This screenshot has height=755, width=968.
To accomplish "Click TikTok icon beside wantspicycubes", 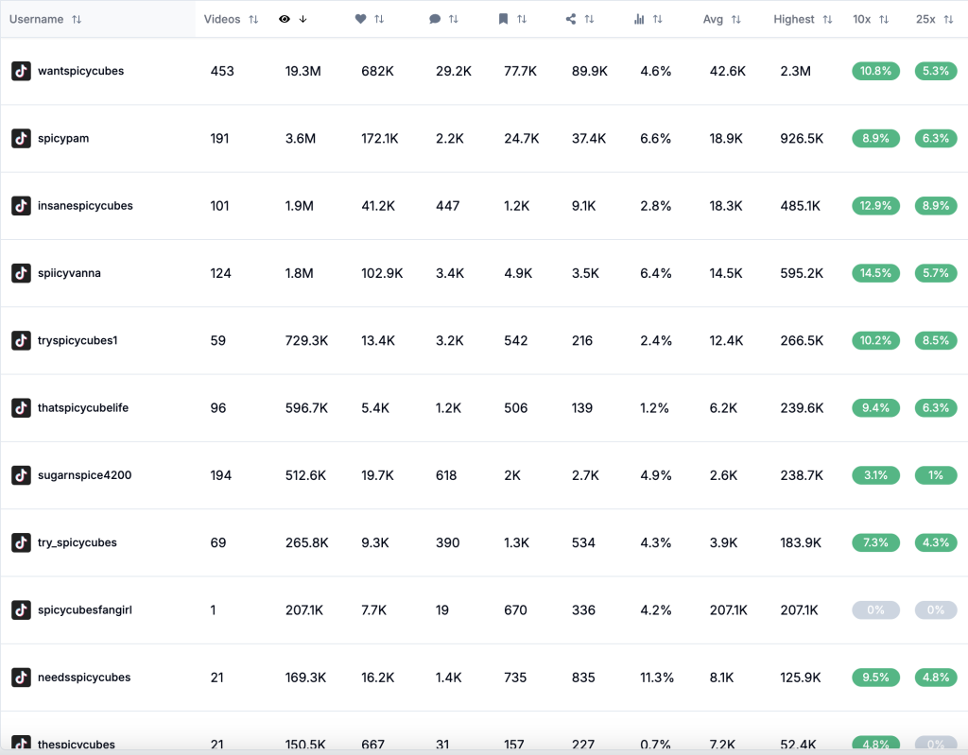I will tap(21, 71).
